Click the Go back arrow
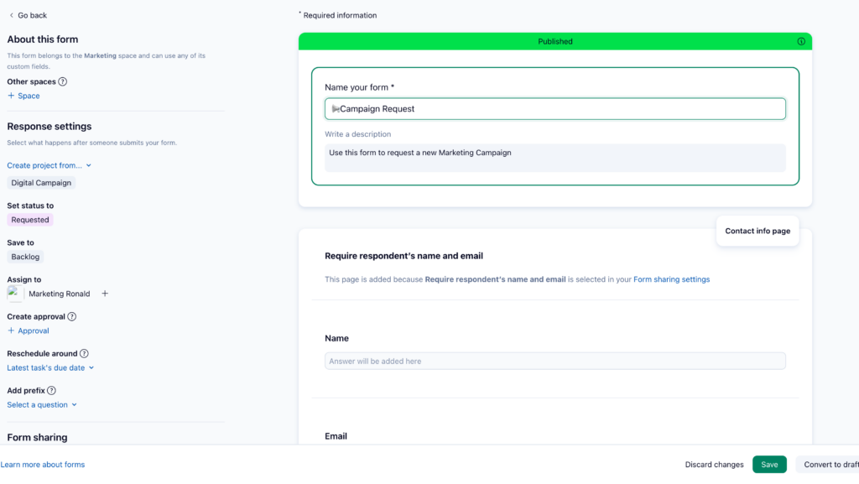 tap(12, 15)
